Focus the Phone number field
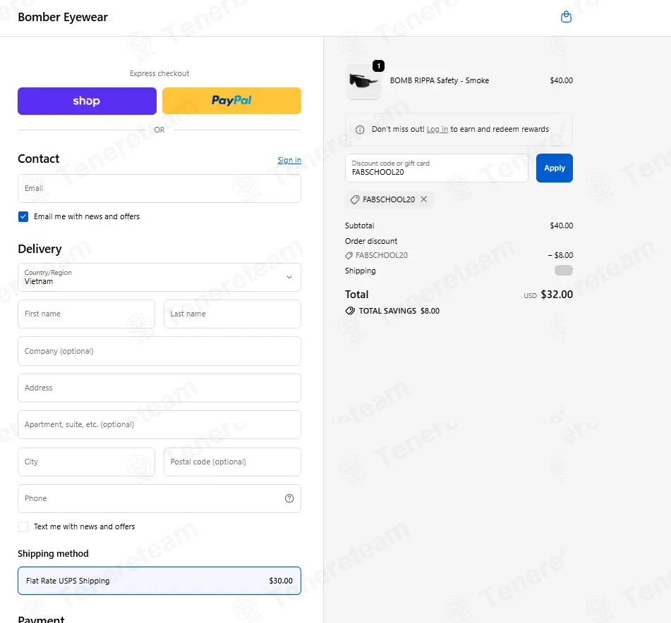The height and width of the screenshot is (623, 671). coord(159,499)
